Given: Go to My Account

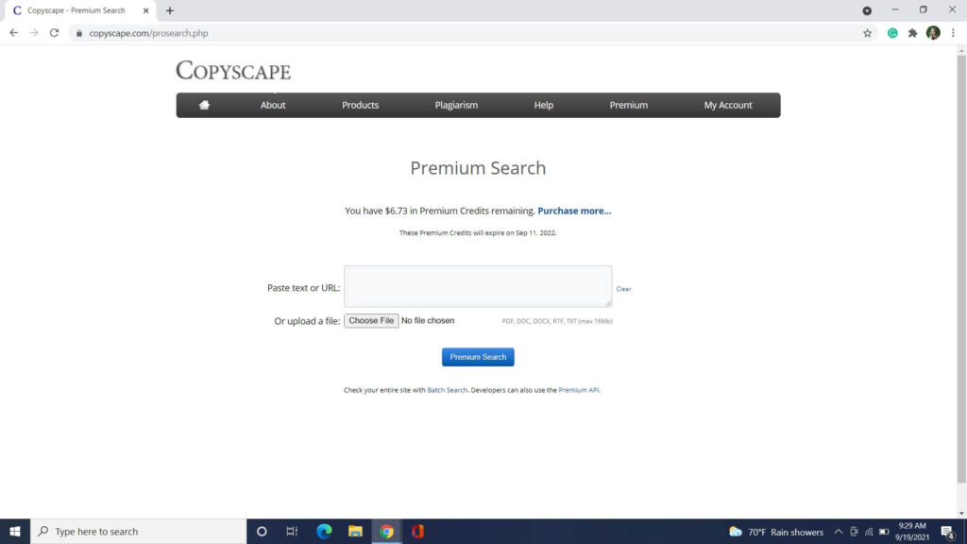Looking at the screenshot, I should pyautogui.click(x=727, y=105).
